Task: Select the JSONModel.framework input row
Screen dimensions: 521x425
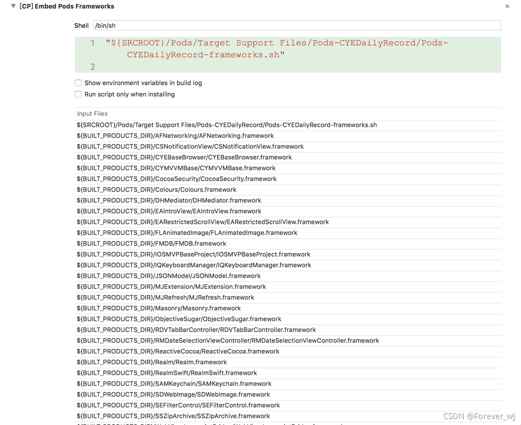Action: click(x=288, y=276)
